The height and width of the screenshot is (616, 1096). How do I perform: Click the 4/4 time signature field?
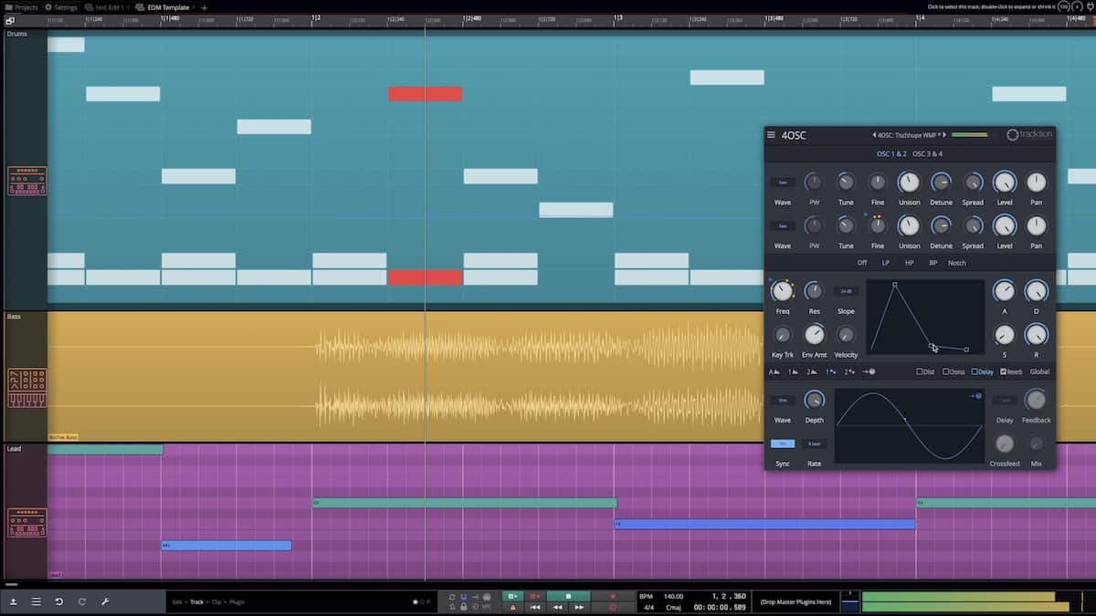(x=648, y=607)
